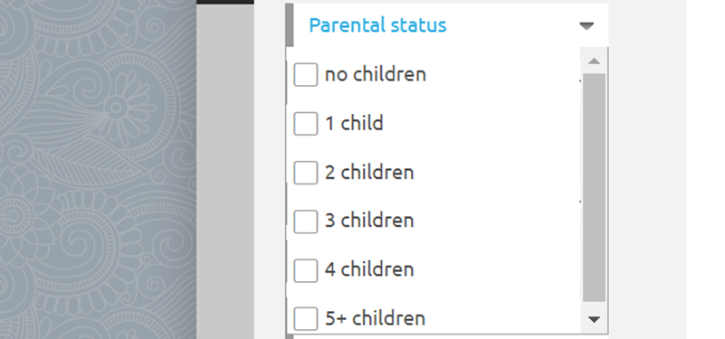Viewport: 725px width, 339px height.
Task: Select the "5+ children" label text
Action: click(x=375, y=318)
